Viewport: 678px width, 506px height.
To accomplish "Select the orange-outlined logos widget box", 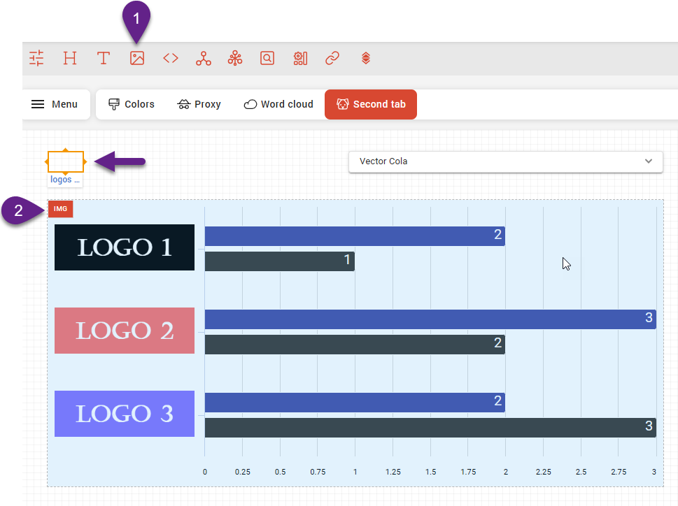I will 66,162.
